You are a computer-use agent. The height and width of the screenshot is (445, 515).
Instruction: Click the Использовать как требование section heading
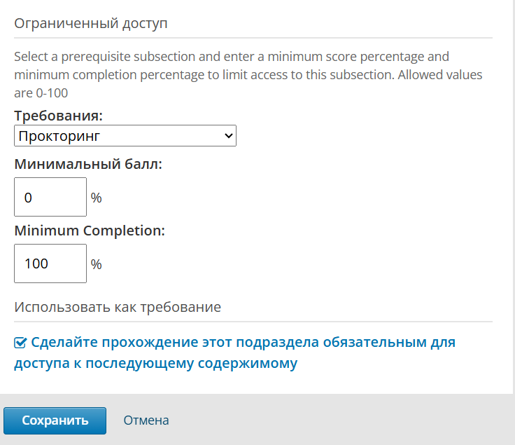click(118, 307)
